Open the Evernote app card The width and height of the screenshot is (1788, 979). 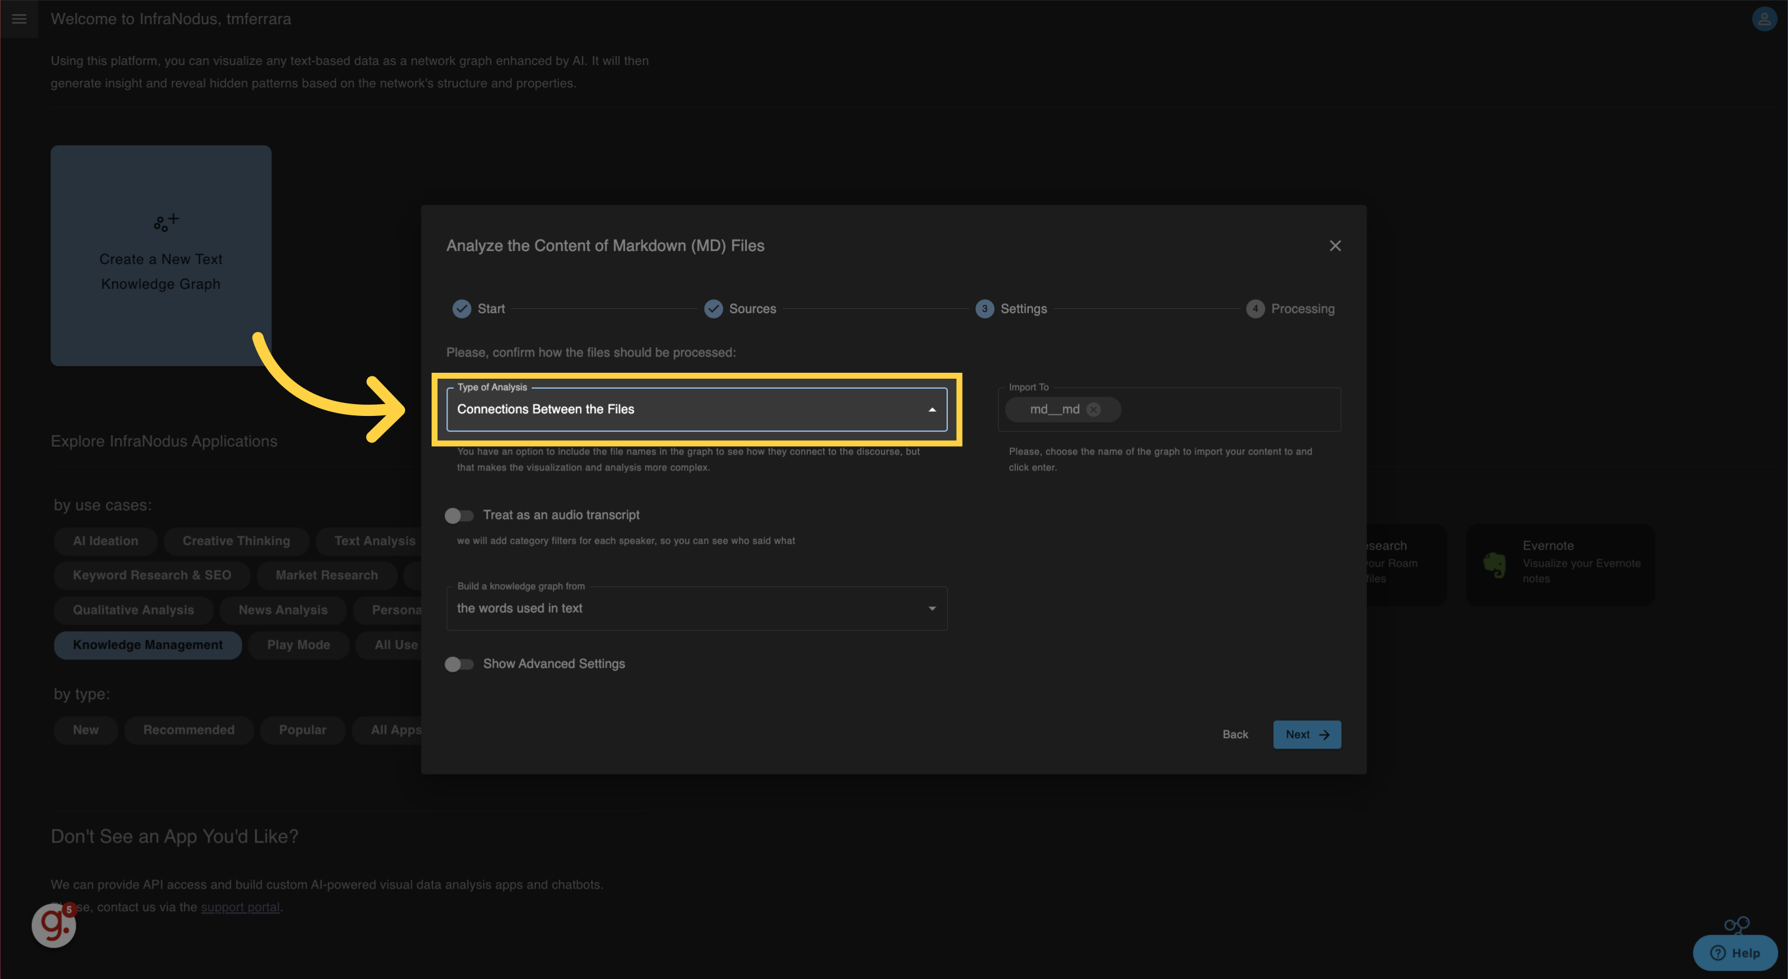(1560, 564)
